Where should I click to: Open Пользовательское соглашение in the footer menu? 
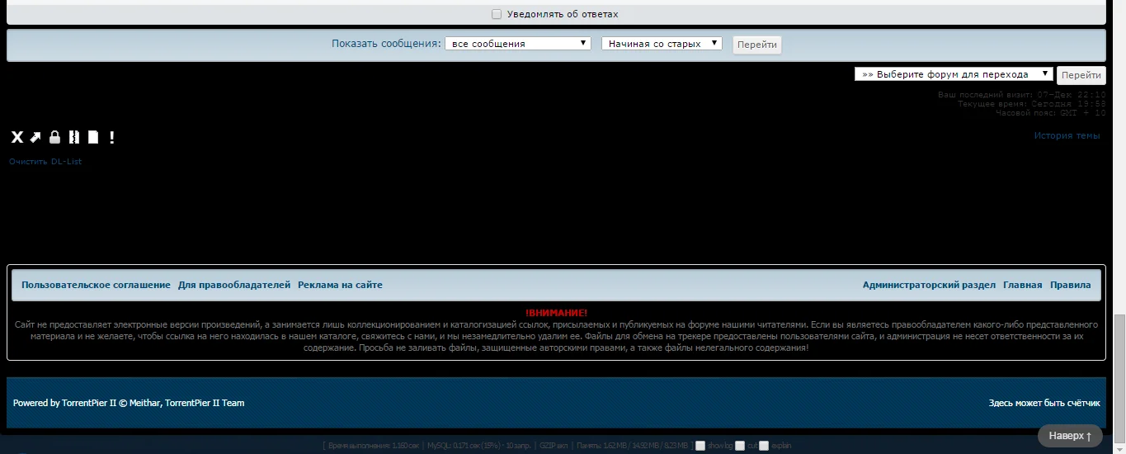click(x=96, y=285)
